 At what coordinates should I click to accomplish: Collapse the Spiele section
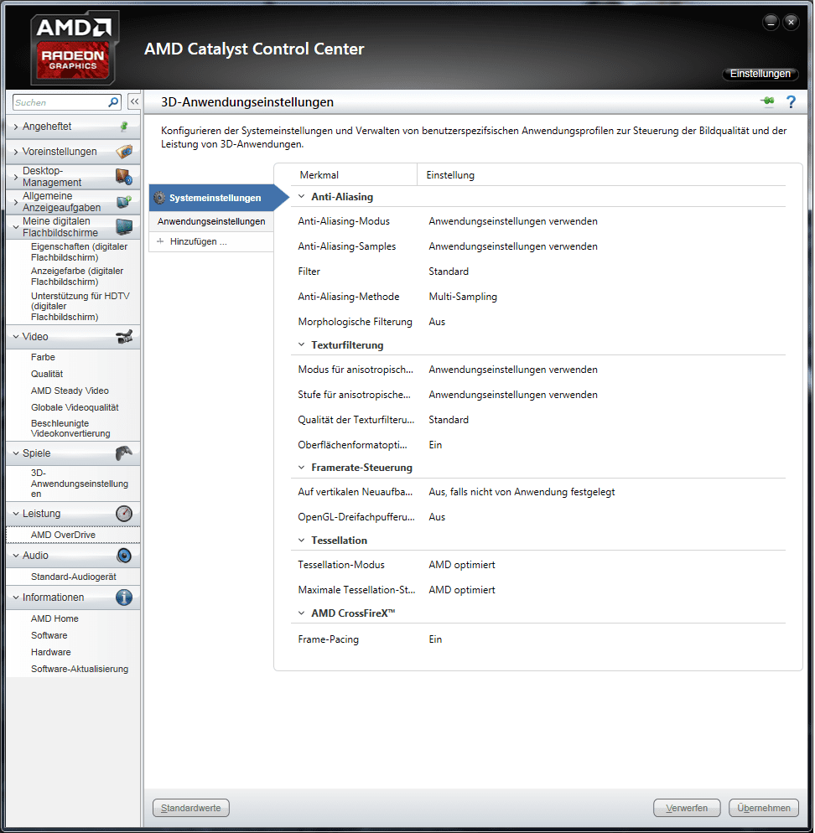pos(15,453)
